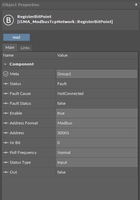The height and width of the screenshot is (200, 140).
Task: Click the read action button
Action: coord(17,37)
